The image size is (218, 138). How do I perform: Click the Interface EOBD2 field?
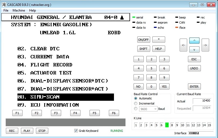tap(201, 133)
